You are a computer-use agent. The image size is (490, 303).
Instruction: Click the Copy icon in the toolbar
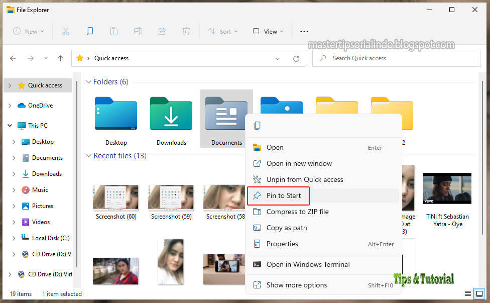click(x=90, y=31)
